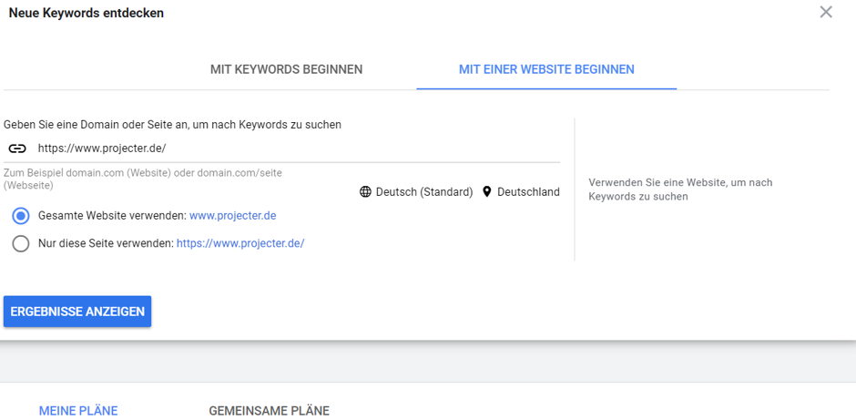The height and width of the screenshot is (420, 856).
Task: Open the www.projecter.de link
Action: [232, 216]
